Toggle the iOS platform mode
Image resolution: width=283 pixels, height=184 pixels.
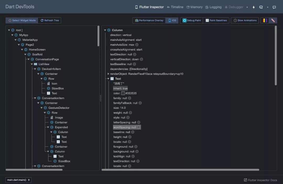172,20
